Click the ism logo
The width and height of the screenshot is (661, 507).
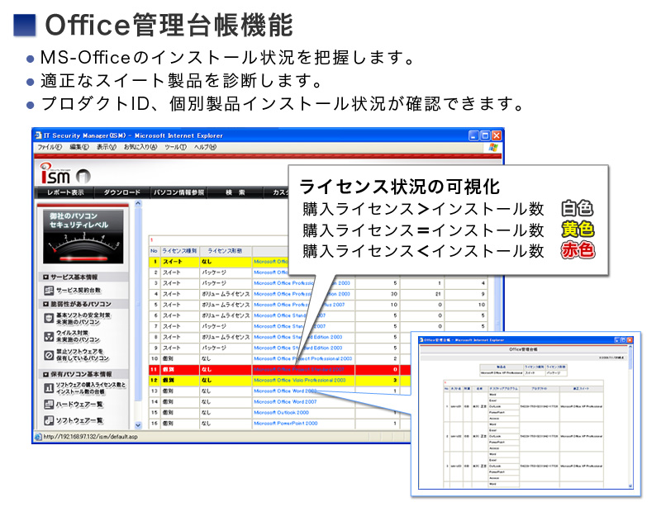55,173
